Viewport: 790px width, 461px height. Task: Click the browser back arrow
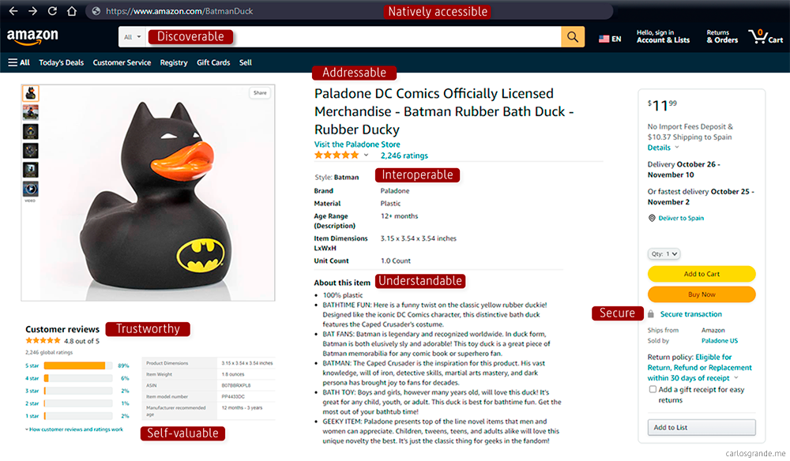coord(13,12)
